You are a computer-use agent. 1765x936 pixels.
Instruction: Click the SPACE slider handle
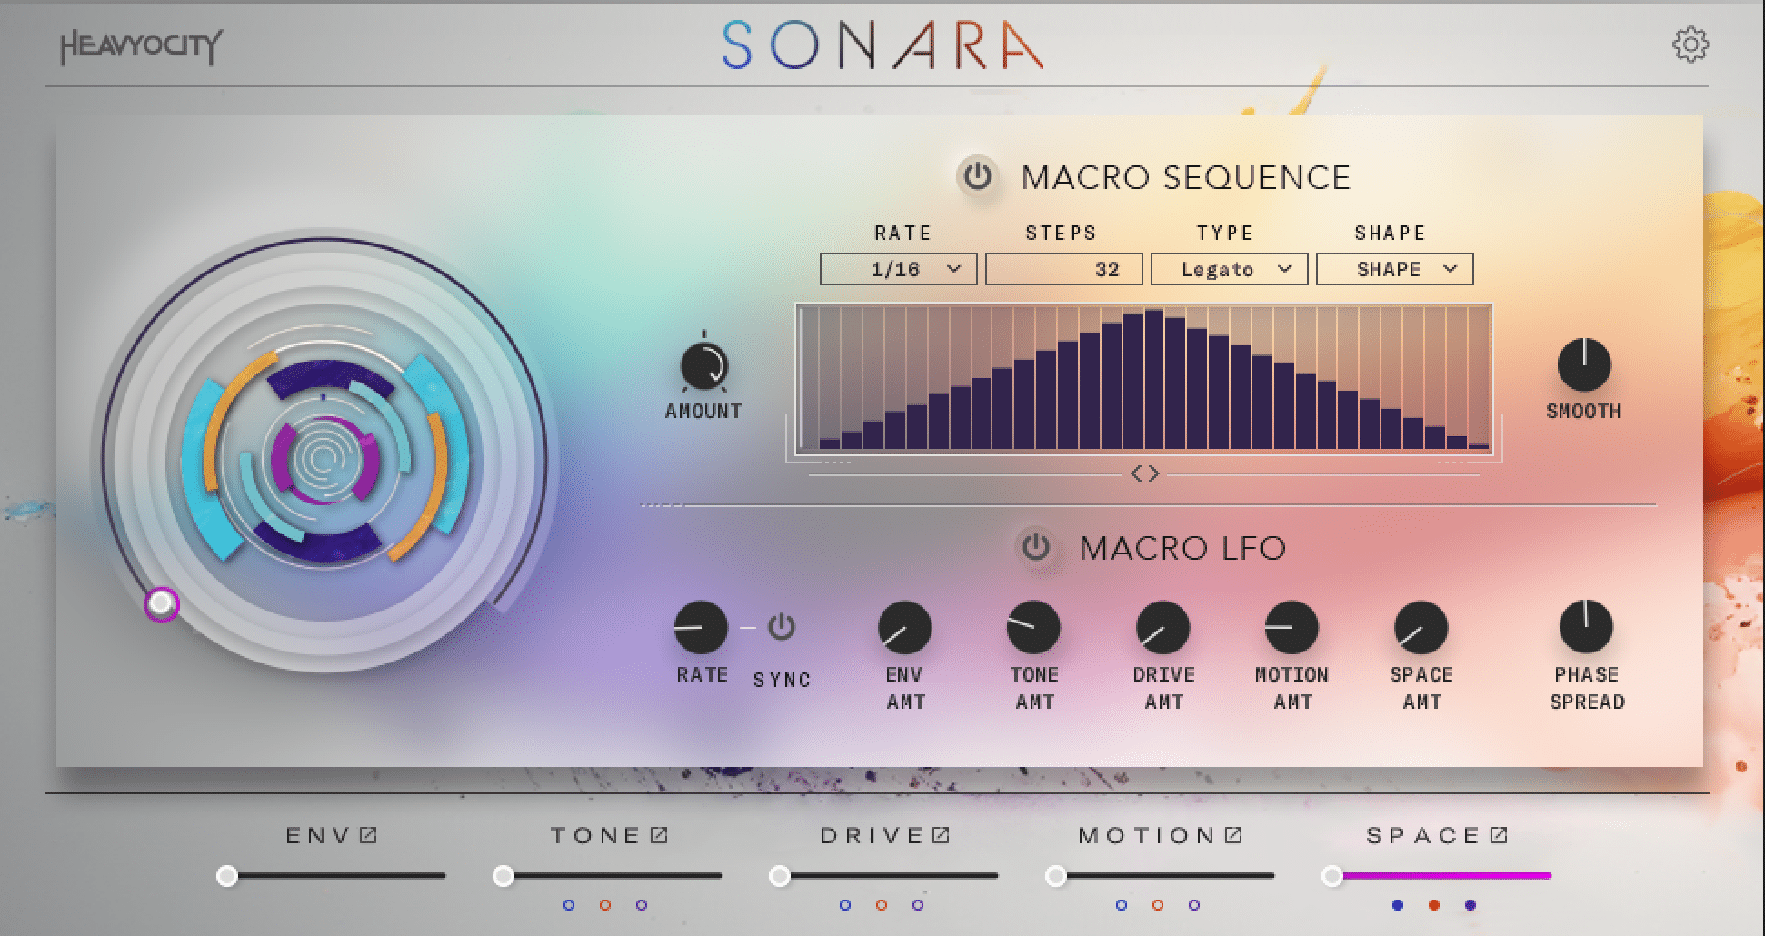point(1332,876)
